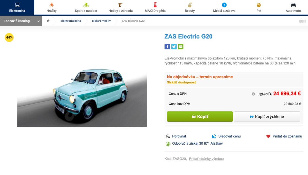Viewport: 308px width, 175px height.
Task: Navigate to the Elektromobilita breadcrumb link
Action: click(x=71, y=21)
